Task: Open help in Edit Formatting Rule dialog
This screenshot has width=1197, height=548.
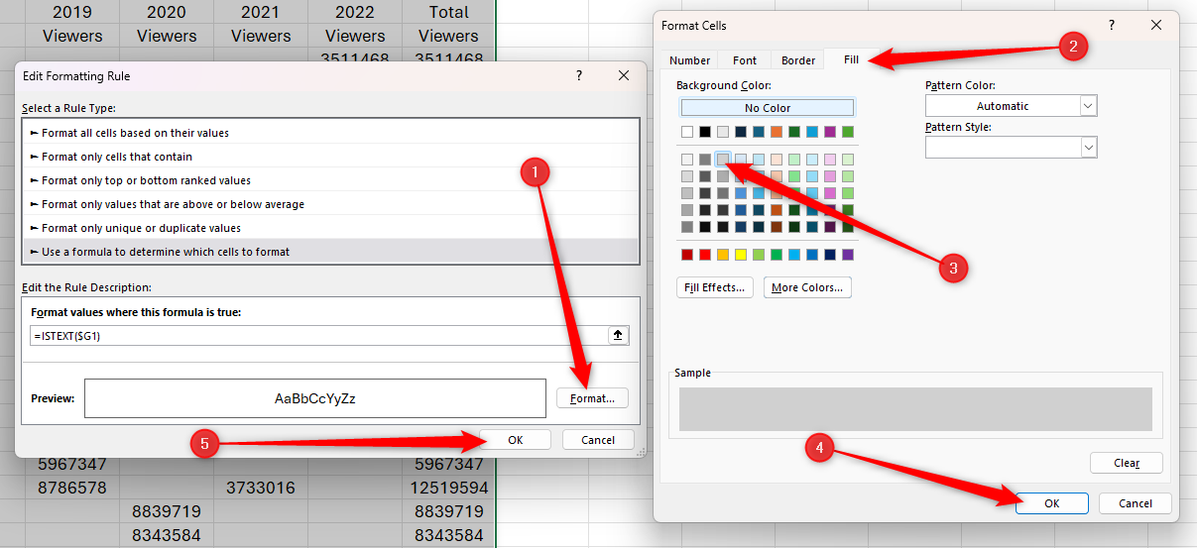Action: click(x=579, y=75)
